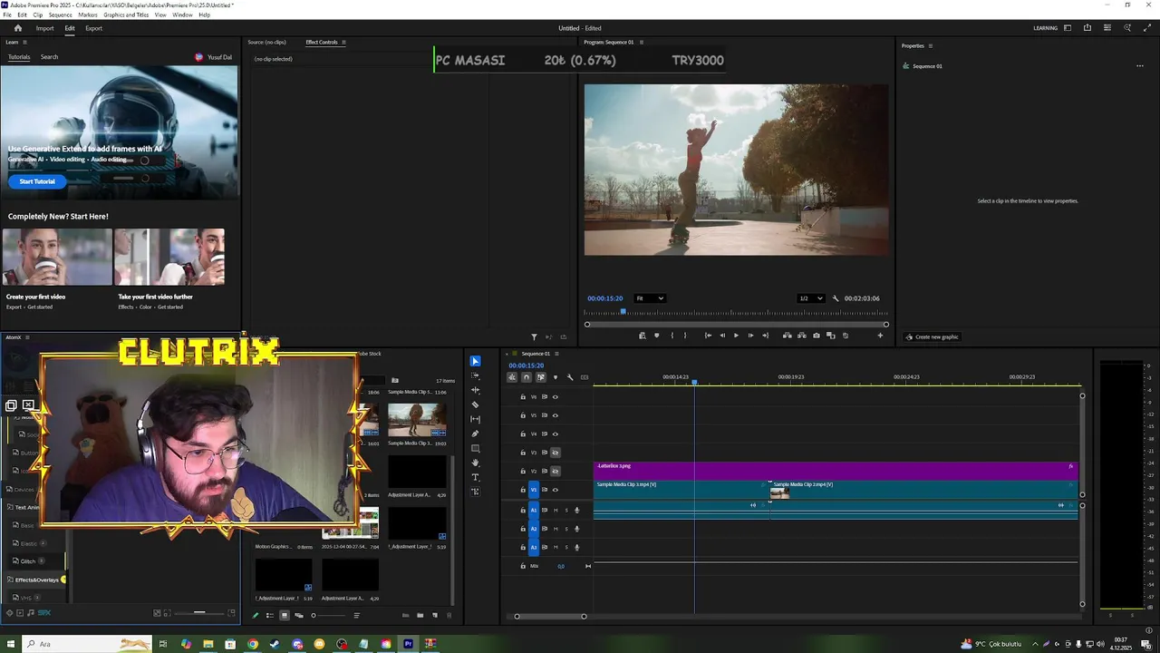The image size is (1160, 653).
Task: Open the Program: Sequence 01 panel menu
Action: [x=640, y=43]
